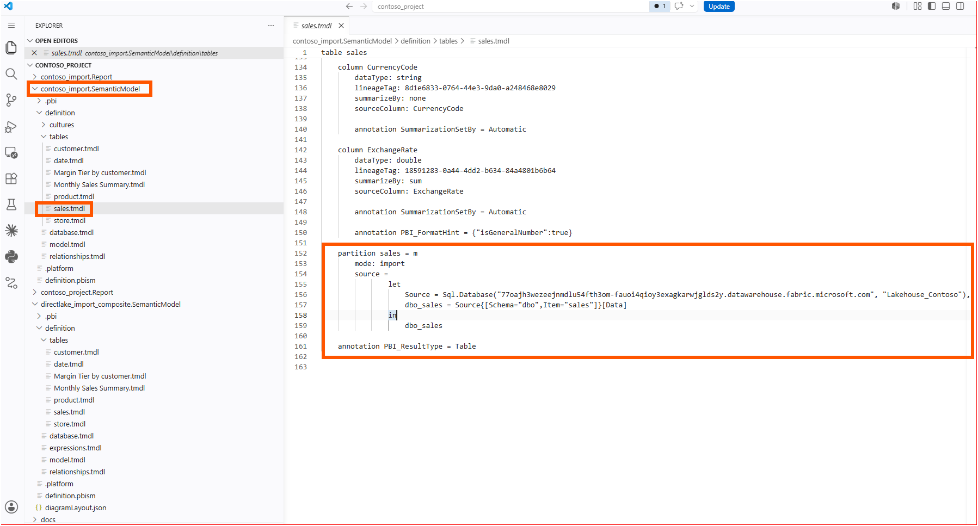
Task: Close sales.tmdl in Open Editors list
Action: coord(34,53)
